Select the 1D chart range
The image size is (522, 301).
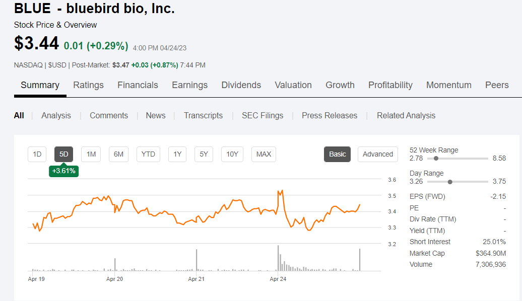37,154
